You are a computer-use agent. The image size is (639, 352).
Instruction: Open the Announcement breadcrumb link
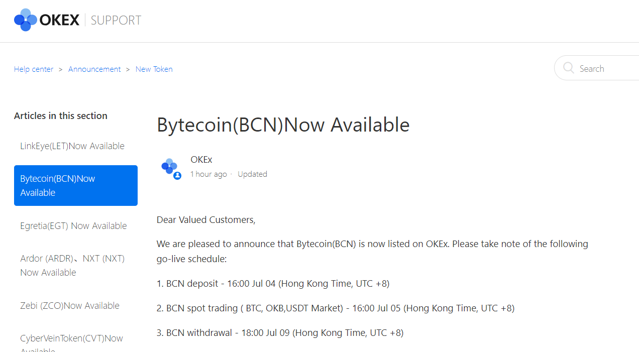94,69
